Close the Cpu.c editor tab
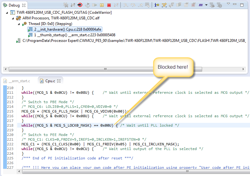Screen dimensions: 250x176 point(59,81)
